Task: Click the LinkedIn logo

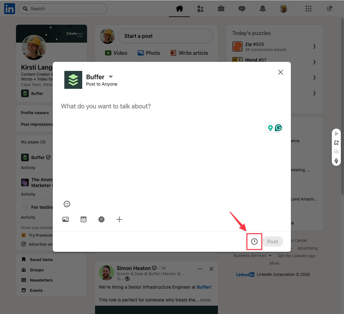Action: [9, 9]
